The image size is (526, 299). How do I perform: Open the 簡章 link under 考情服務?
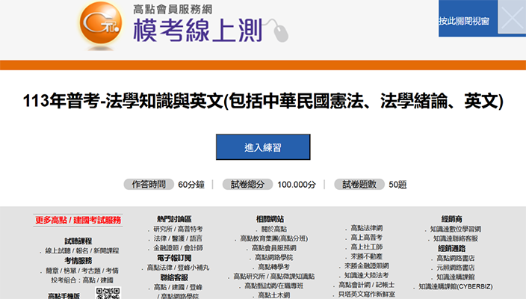point(52,271)
